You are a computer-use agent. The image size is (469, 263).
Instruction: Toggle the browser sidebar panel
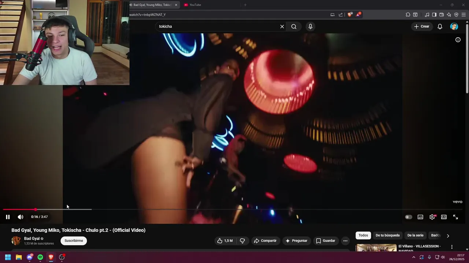(x=434, y=15)
